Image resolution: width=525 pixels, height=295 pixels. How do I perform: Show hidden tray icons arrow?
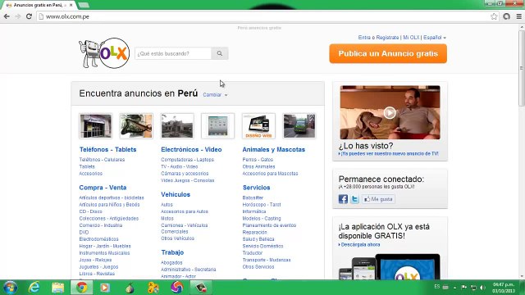(454, 288)
